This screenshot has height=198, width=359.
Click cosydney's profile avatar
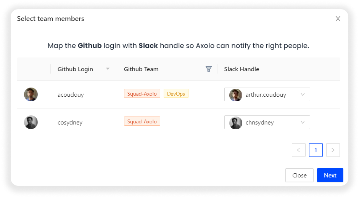(x=31, y=122)
